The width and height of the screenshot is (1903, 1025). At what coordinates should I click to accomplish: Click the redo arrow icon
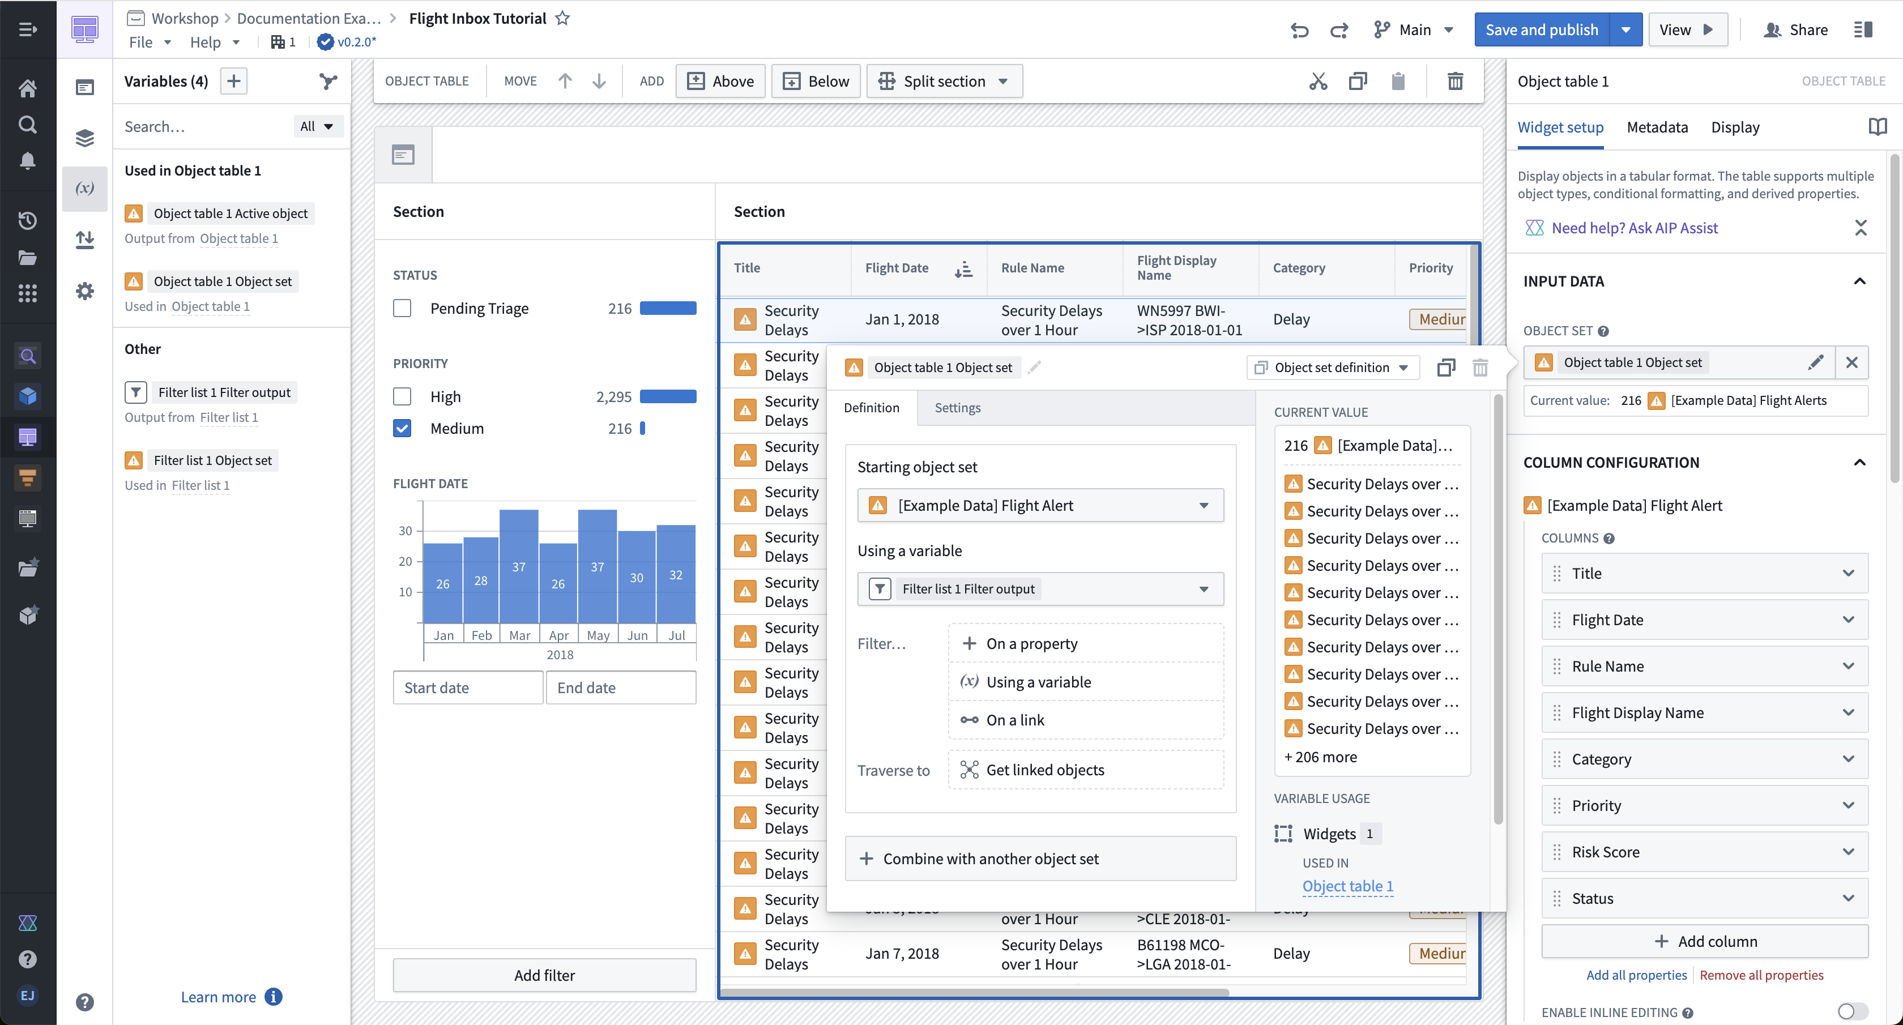click(1338, 29)
